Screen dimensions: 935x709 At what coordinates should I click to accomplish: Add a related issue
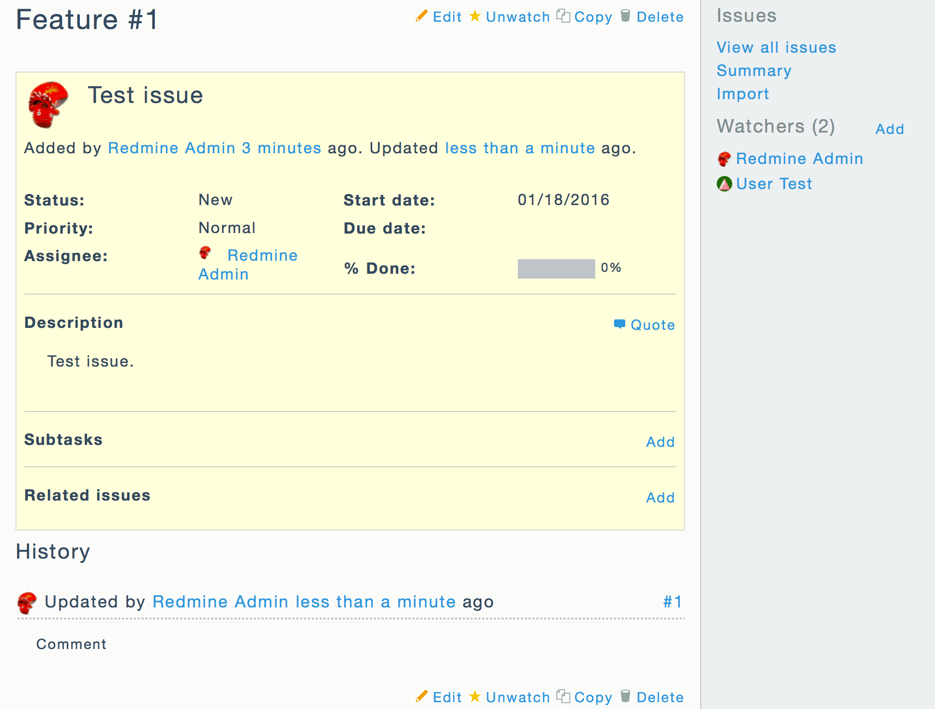pos(660,498)
